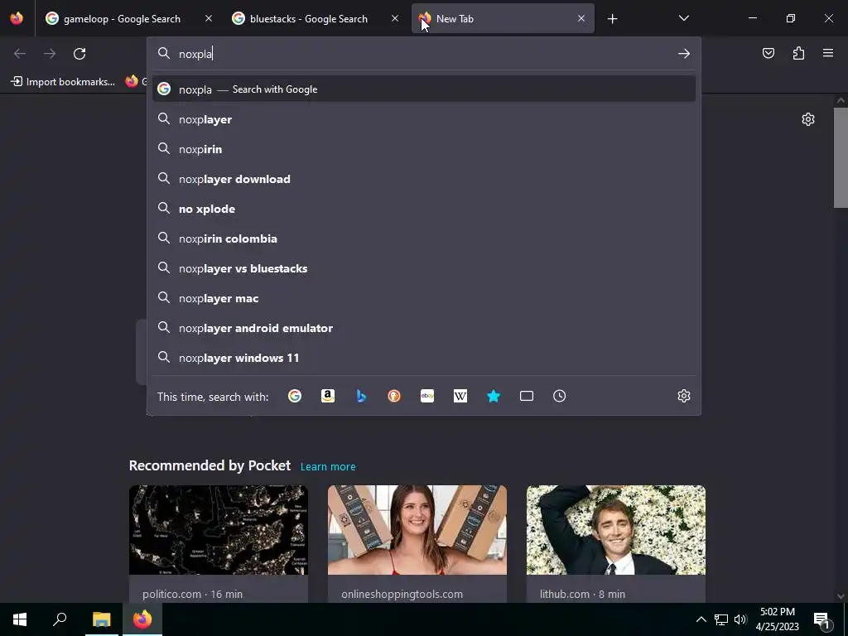Screen dimensions: 848x636
Task: Open search settings gear in dropdown
Action: point(683,396)
